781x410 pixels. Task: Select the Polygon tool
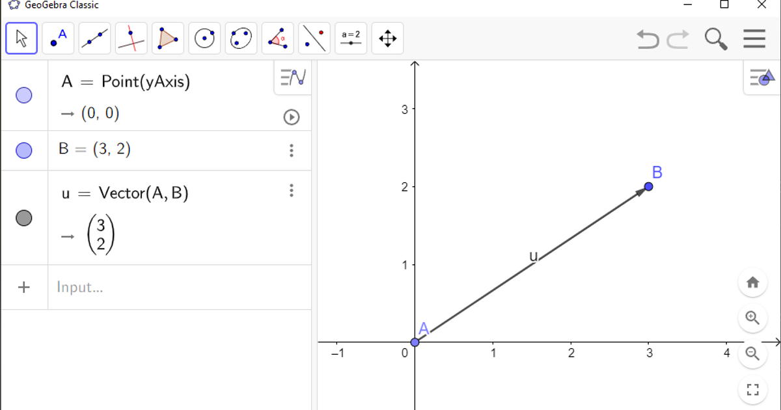coord(167,38)
